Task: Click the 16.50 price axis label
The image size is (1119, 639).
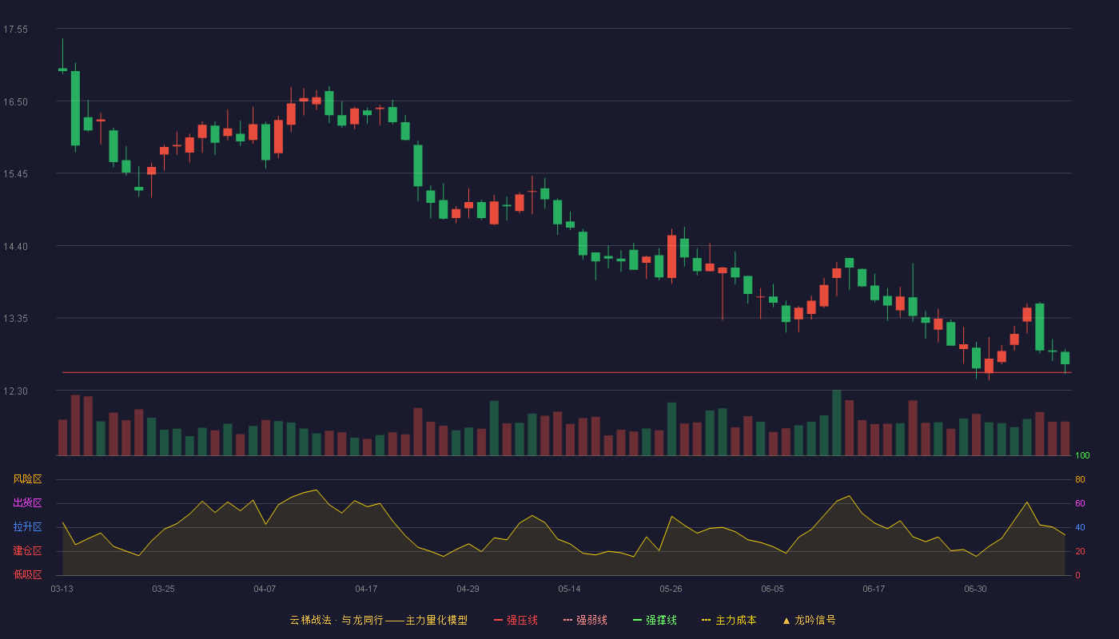Action: 15,102
